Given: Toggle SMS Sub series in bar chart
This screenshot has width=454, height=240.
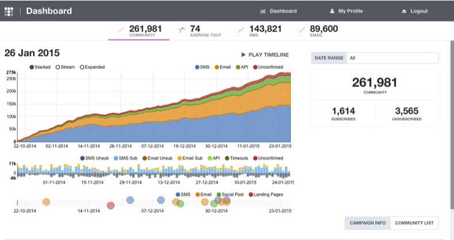Looking at the screenshot, I should coord(125,158).
